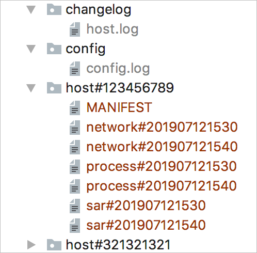
Task: Select network#201907121530 file
Action: 162,127
